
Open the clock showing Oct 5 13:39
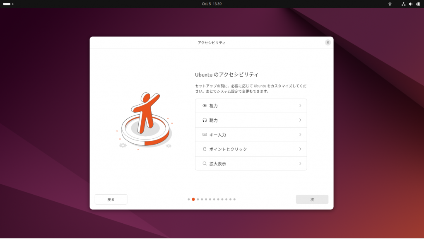(212, 4)
